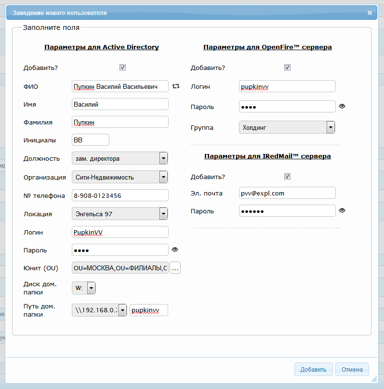Show the Active Directory password with eye icon
384x389 pixels.
pos(175,250)
